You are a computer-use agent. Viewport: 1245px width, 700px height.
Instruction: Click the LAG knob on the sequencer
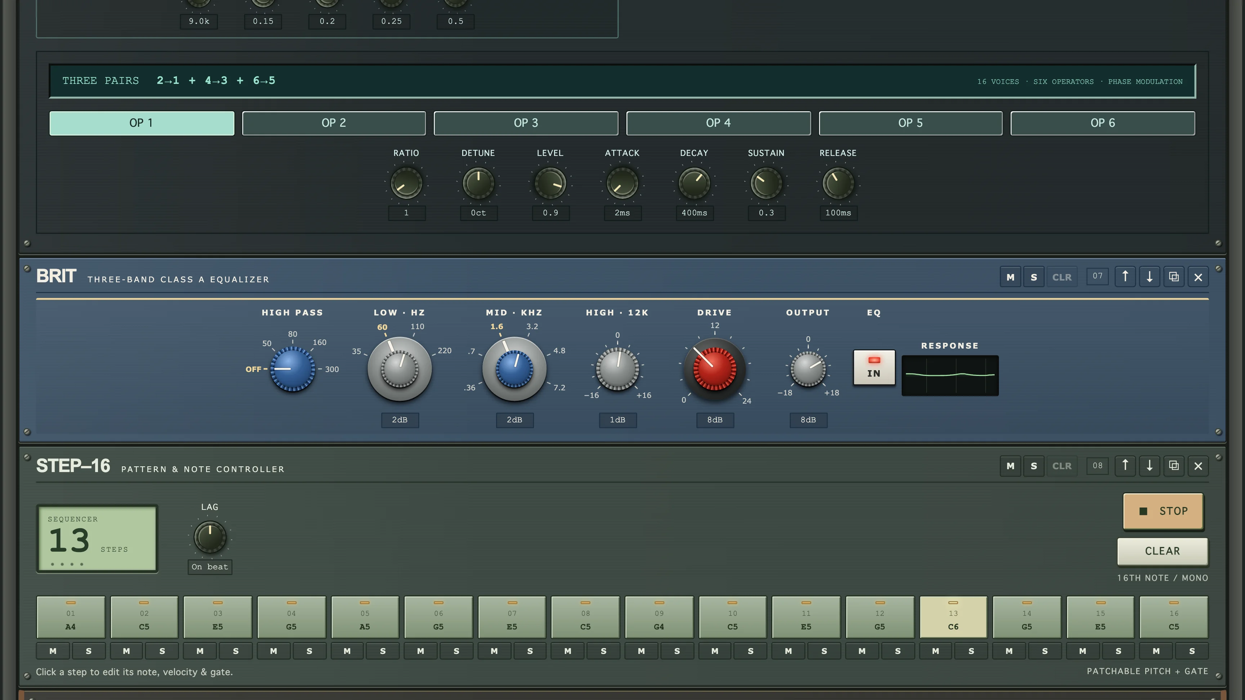click(210, 537)
